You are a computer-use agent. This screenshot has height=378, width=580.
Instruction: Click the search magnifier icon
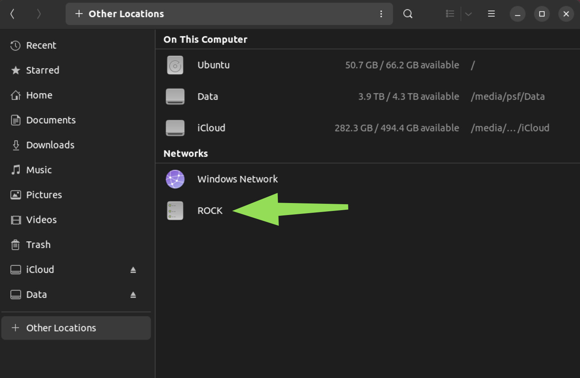pos(408,14)
